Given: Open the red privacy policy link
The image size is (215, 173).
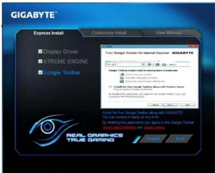Looking at the screenshot, I should (x=154, y=128).
